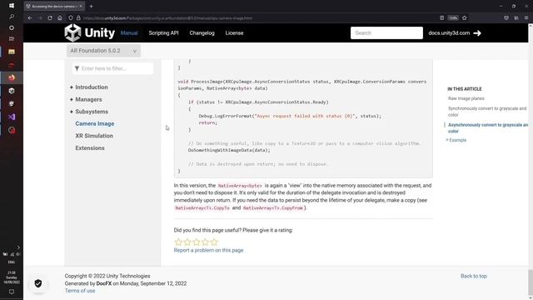The height and width of the screenshot is (300, 533).
Task: Click the browser address bar URL
Action: click(167, 18)
